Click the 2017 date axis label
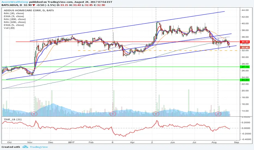The image size is (254, 150). 71,142
